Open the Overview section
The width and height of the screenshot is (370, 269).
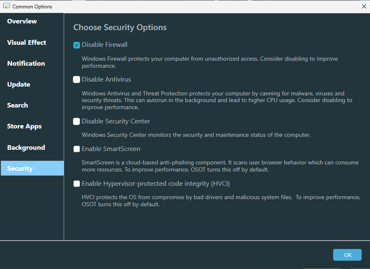coord(22,21)
